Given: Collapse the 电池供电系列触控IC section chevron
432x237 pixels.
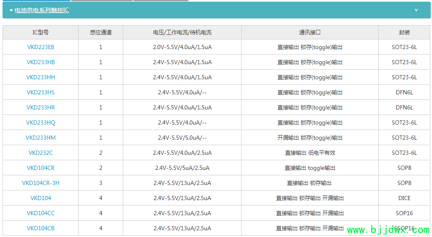Looking at the screenshot, I should pyautogui.click(x=416, y=10).
